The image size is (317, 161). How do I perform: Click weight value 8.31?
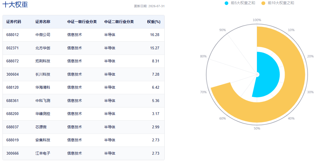[x=156, y=61]
